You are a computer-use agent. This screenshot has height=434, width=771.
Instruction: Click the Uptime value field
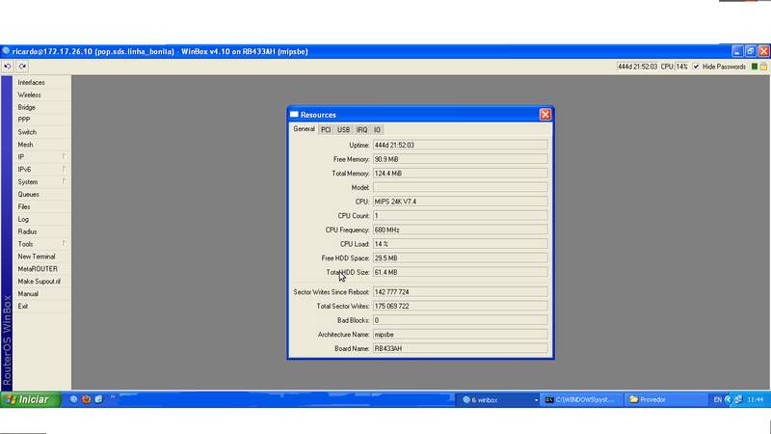461,146
